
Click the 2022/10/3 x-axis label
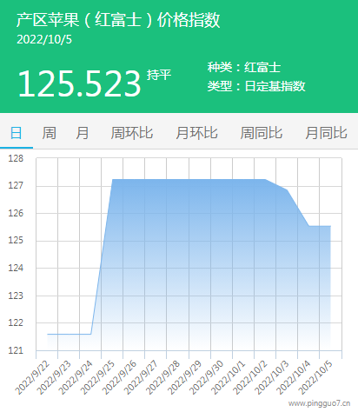click(272, 378)
